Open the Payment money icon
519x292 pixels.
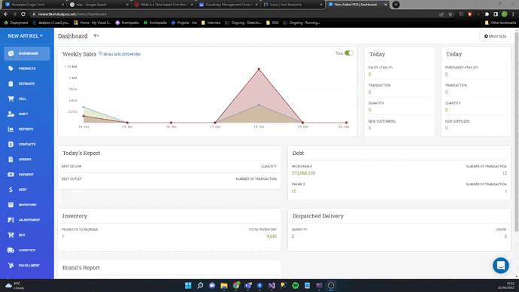click(x=11, y=175)
